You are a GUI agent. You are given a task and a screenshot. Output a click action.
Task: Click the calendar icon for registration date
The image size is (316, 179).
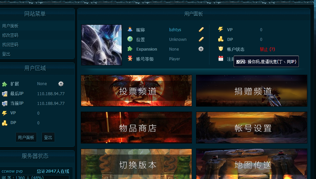point(221,58)
